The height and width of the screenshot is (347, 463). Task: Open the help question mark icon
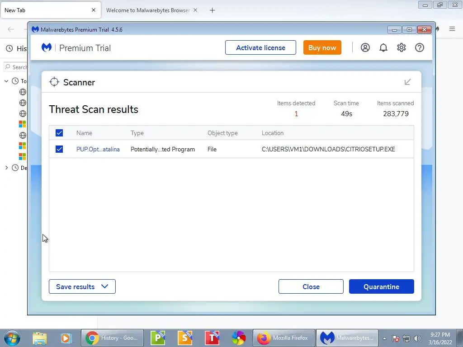(x=419, y=47)
